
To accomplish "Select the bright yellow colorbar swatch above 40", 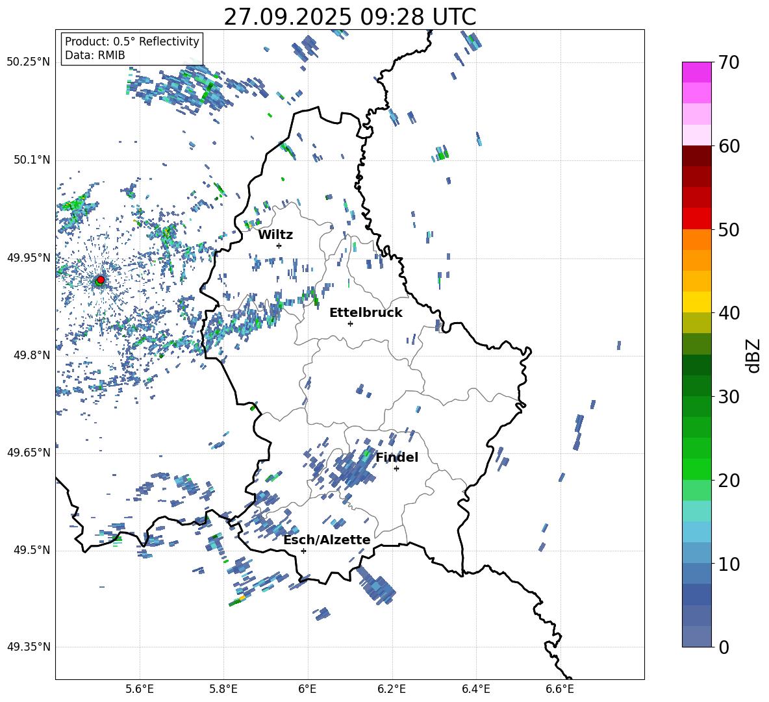I will point(696,302).
